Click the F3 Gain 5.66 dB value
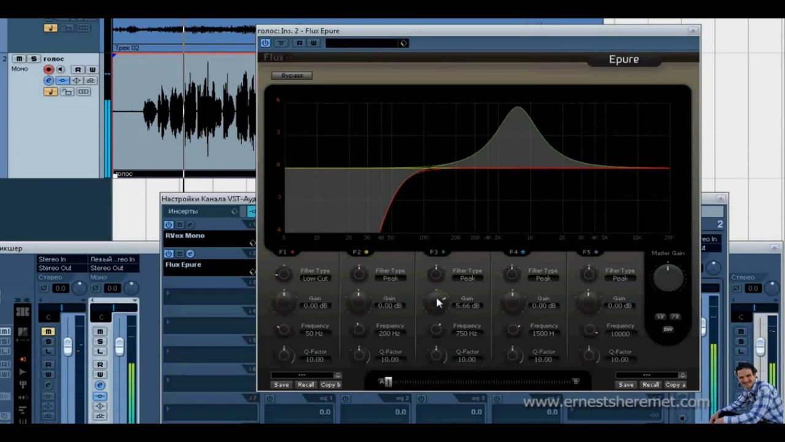This screenshot has height=442, width=785. 467,306
